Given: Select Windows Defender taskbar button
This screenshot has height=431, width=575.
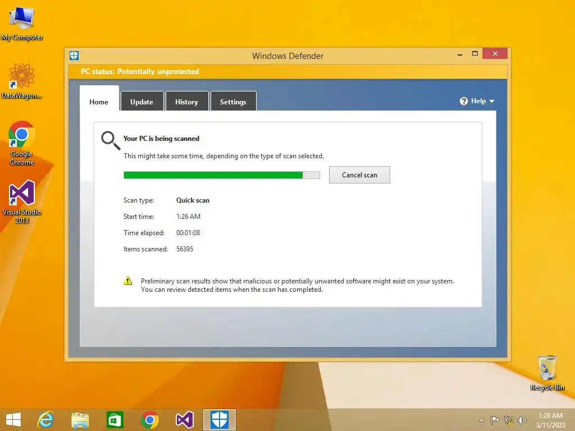Looking at the screenshot, I should 220,420.
